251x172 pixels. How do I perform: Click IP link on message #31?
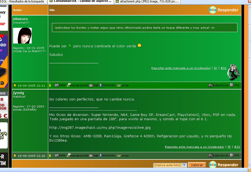[216, 68]
